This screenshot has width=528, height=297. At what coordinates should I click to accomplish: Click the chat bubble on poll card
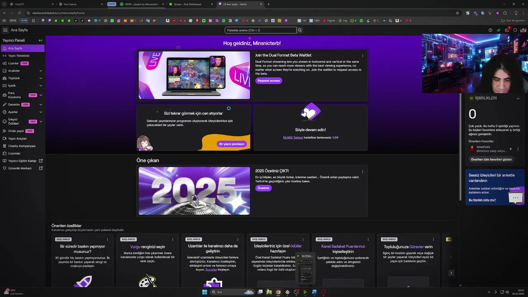click(516, 198)
